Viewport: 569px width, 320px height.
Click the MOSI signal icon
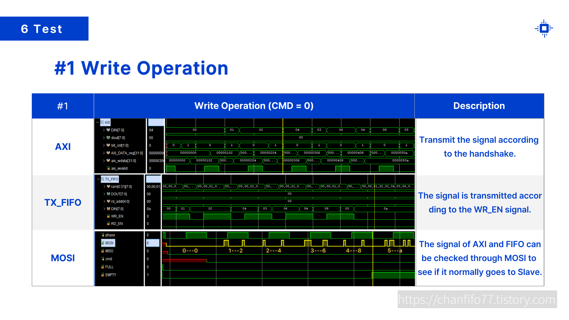pyautogui.click(x=103, y=243)
